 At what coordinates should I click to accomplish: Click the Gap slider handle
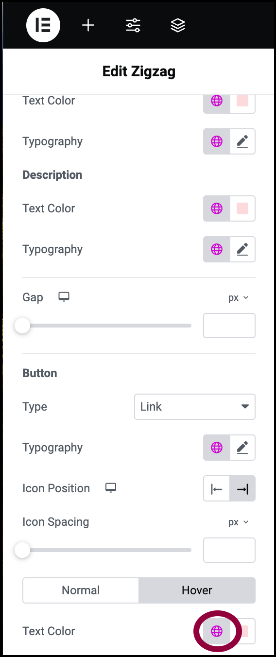22,326
